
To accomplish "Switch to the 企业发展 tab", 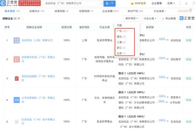I will [110, 11].
